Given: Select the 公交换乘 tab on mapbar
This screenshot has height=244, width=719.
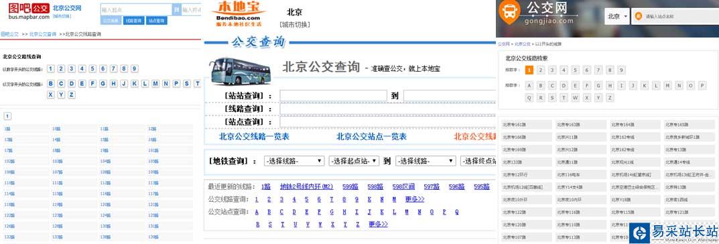Looking at the screenshot, I should pyautogui.click(x=111, y=21).
